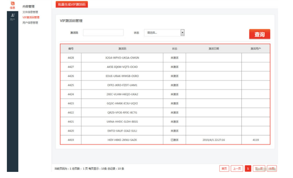Click the 已激活 status cell
Image resolution: width=293 pixels, height=178 pixels.
[174, 140]
